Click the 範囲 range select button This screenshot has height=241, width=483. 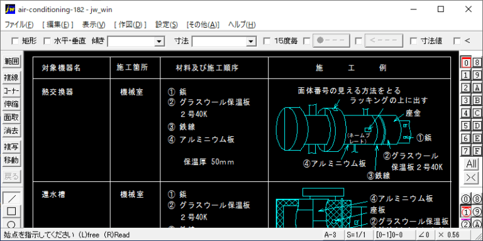[x=11, y=61]
